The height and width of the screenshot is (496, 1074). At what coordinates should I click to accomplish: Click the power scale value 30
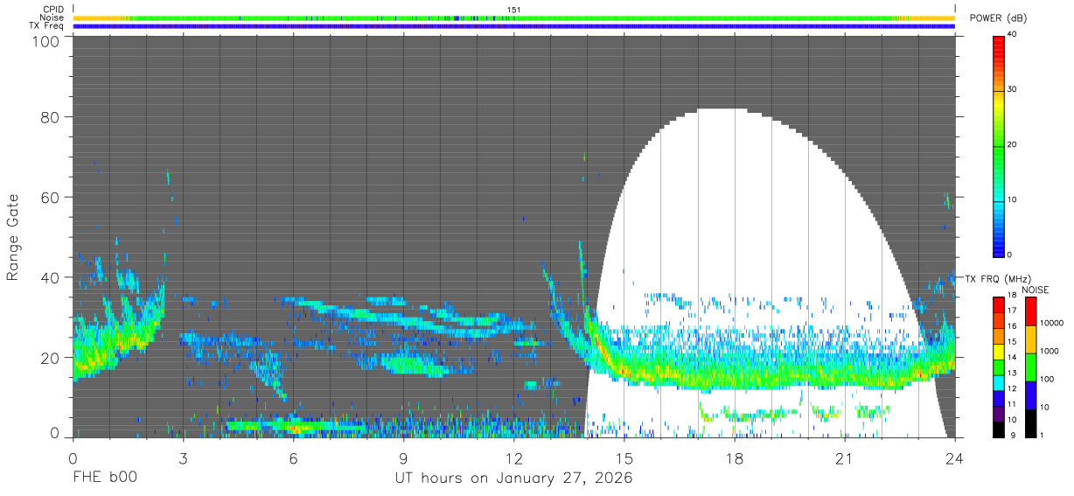tap(1014, 90)
